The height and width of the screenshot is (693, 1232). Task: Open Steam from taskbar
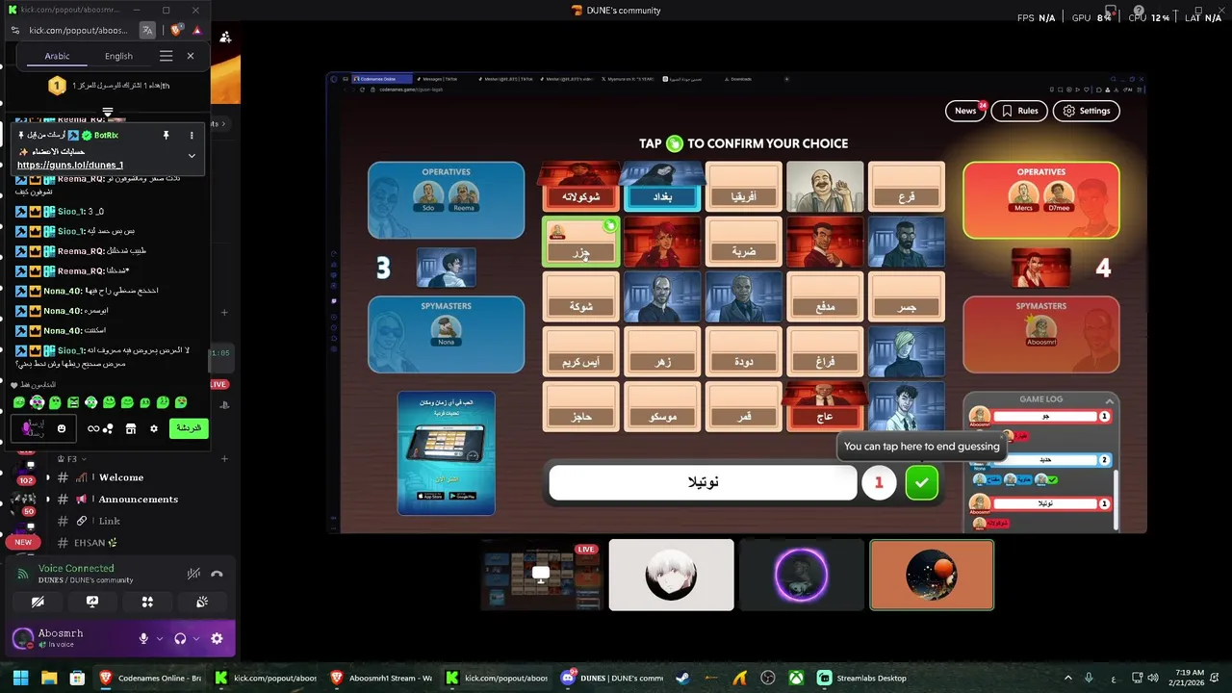pos(682,678)
